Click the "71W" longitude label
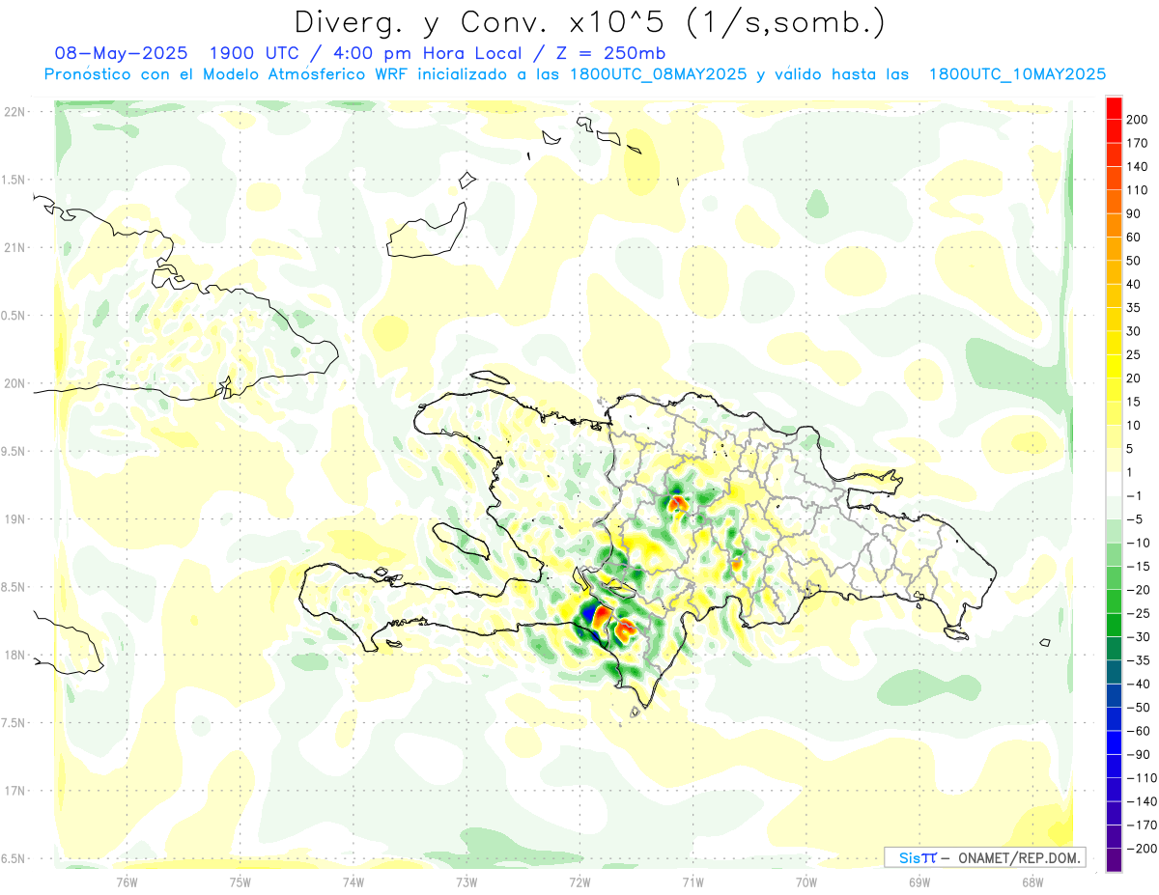The image size is (1159, 895). click(693, 881)
